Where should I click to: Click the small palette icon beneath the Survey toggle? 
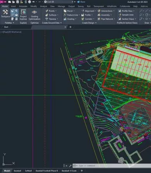point(12,19)
